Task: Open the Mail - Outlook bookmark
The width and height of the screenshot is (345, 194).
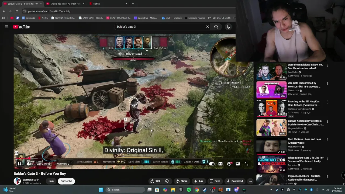Action: pos(172,18)
